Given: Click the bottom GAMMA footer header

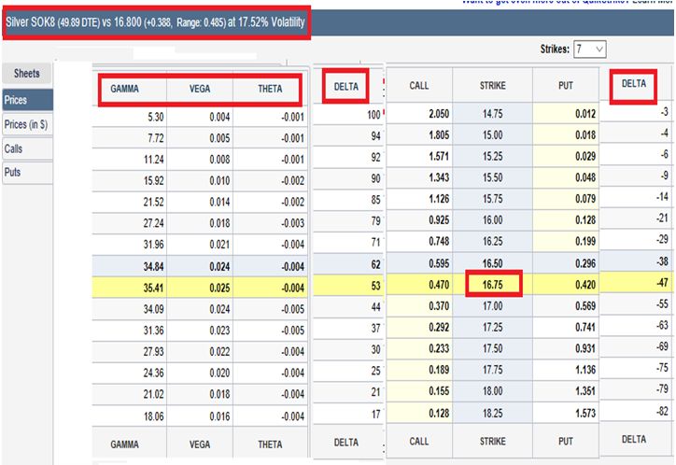Looking at the screenshot, I should click(x=124, y=444).
